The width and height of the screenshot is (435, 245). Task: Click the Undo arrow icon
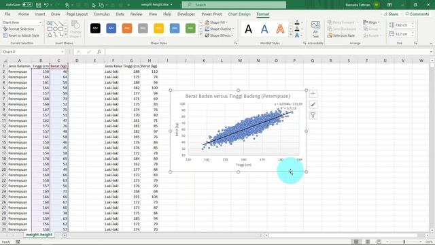click(46, 5)
